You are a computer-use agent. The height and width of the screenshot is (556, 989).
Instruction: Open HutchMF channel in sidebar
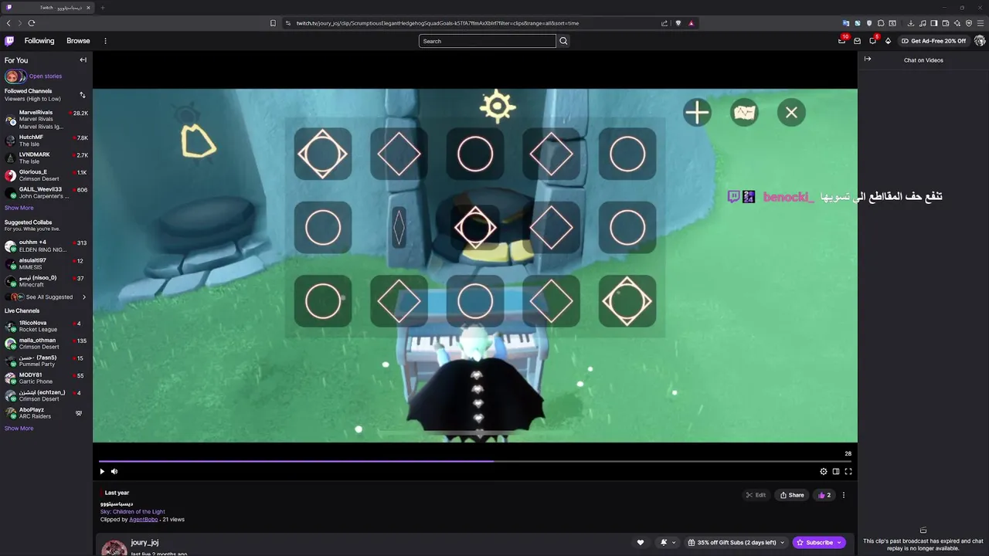coord(46,141)
